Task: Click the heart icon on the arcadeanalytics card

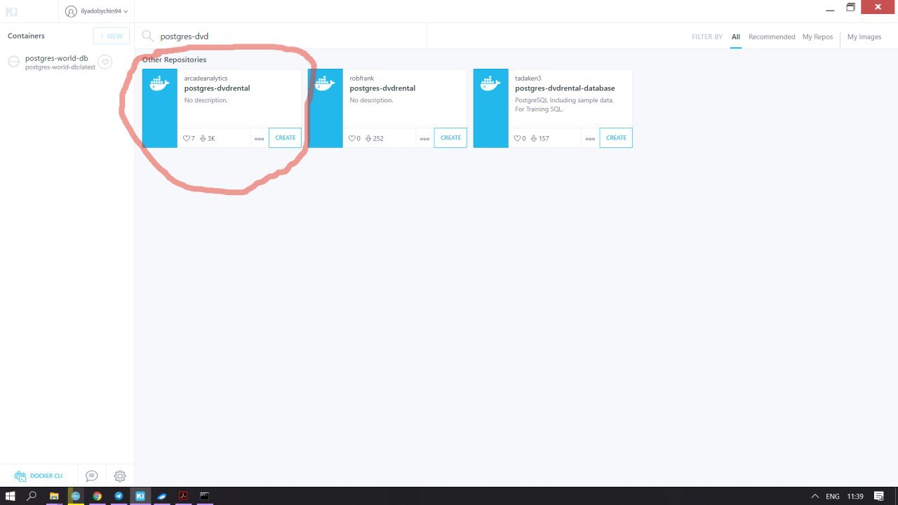Action: (187, 138)
